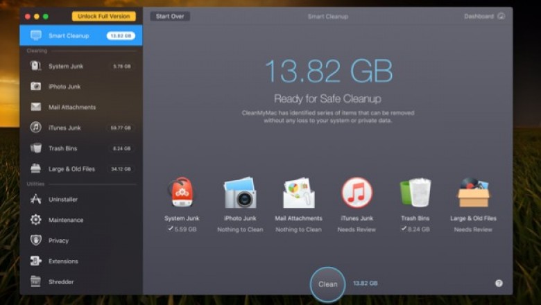This screenshot has width=541, height=305.
Task: Click the large Large & Old Files box icon
Action: (x=473, y=192)
